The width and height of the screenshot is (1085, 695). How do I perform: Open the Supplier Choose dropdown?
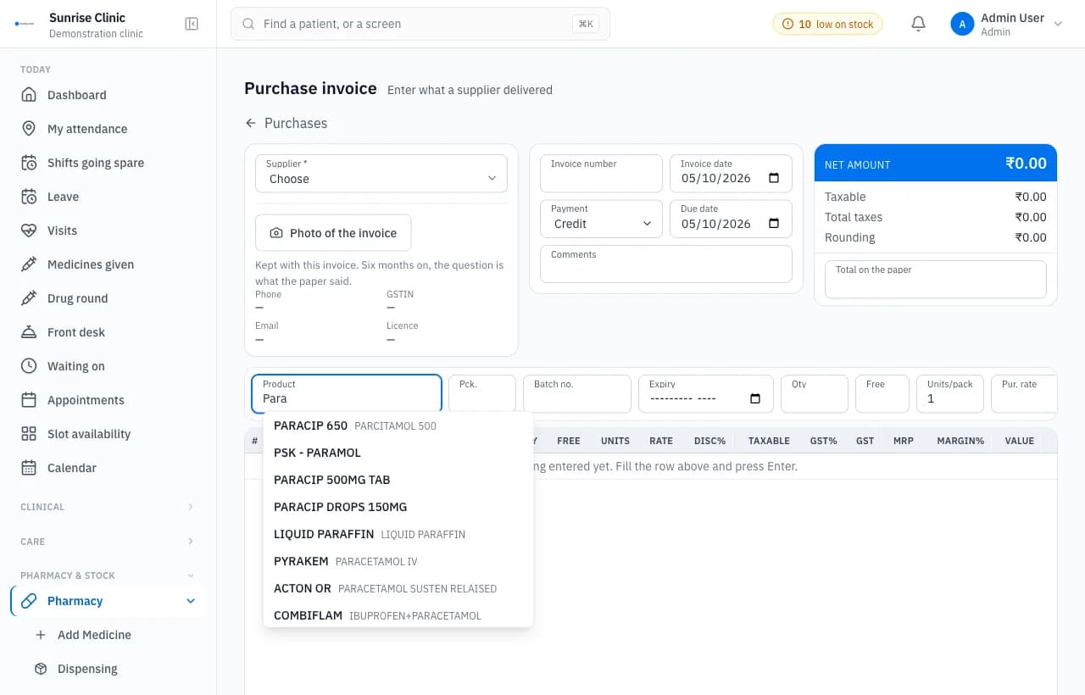coord(381,173)
